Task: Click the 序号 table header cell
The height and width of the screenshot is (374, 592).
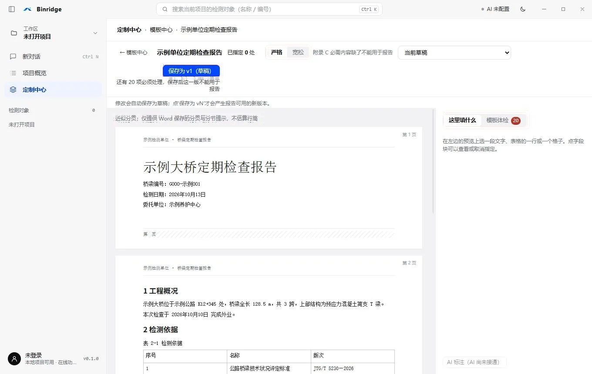Action: tap(185, 356)
